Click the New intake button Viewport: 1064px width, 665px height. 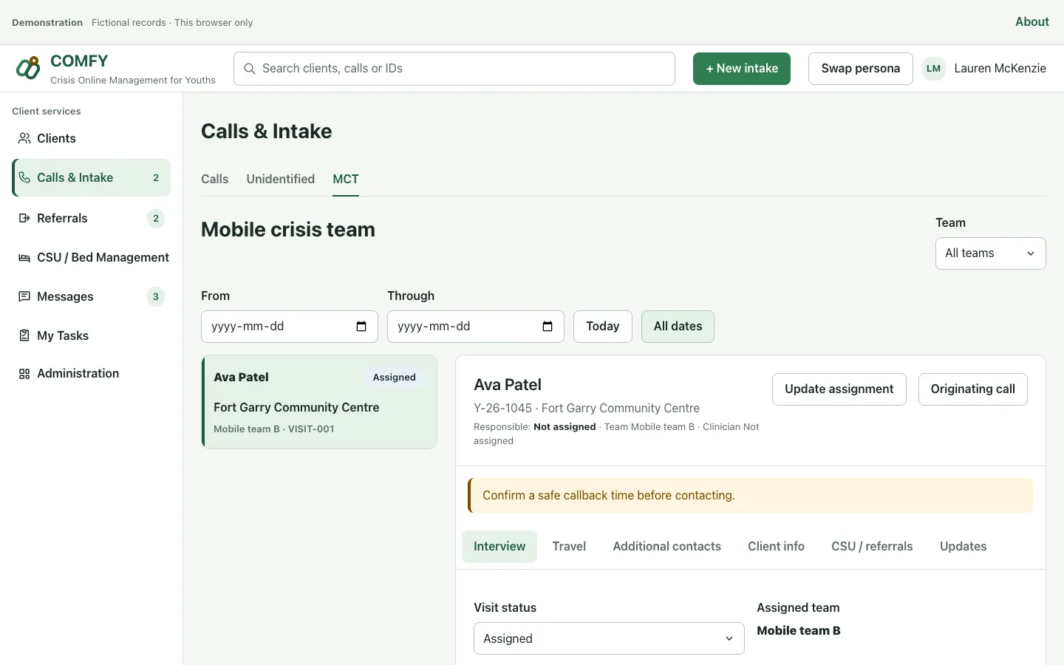click(x=742, y=69)
